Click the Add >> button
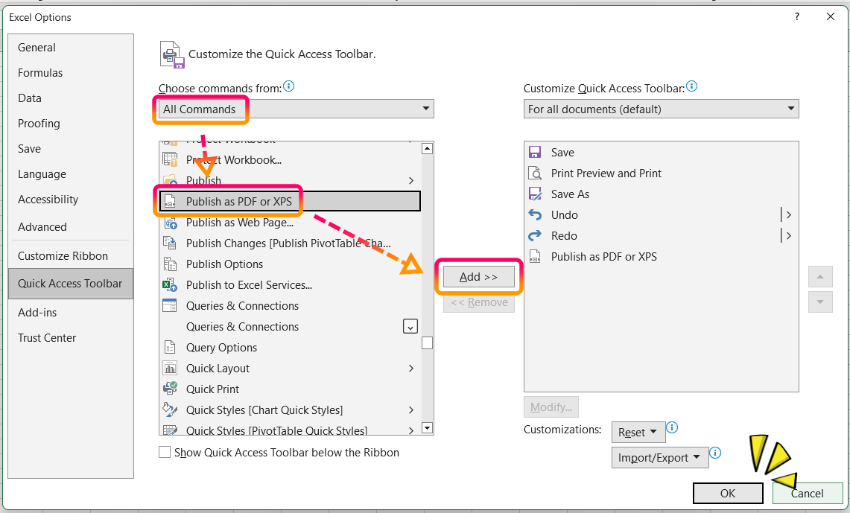This screenshot has height=513, width=850. (479, 277)
